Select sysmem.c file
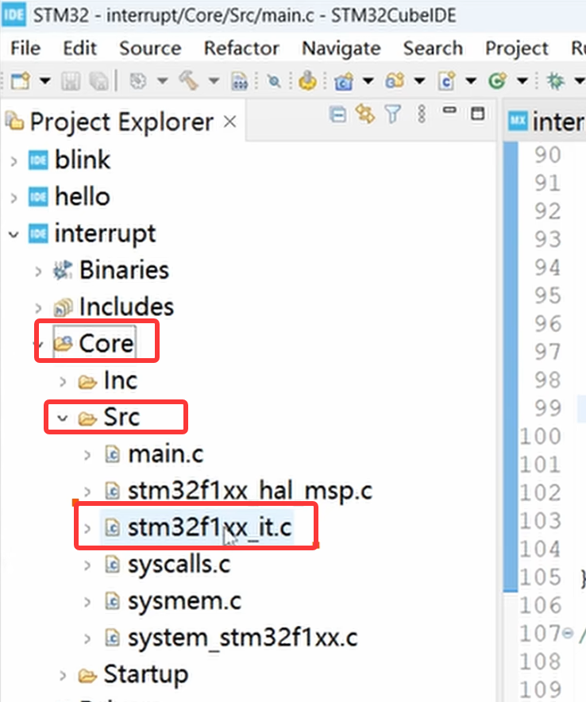This screenshot has height=702, width=586. click(x=184, y=601)
